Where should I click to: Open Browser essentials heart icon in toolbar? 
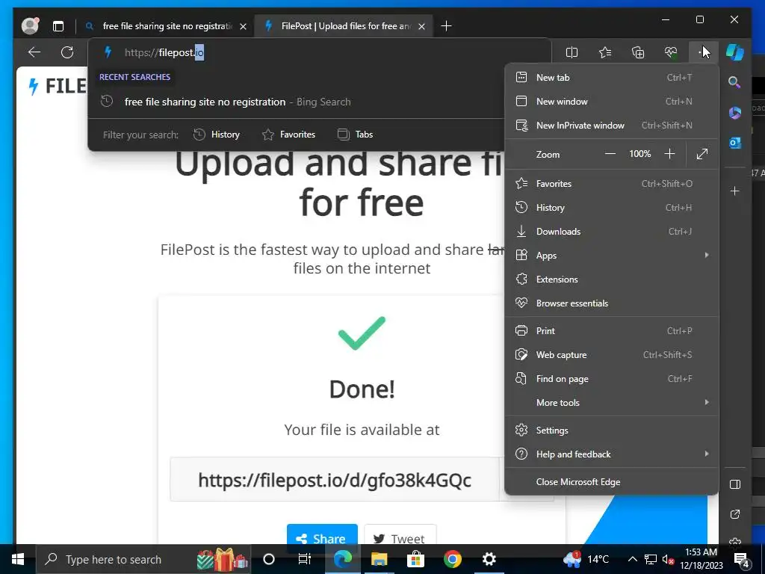pyautogui.click(x=671, y=52)
